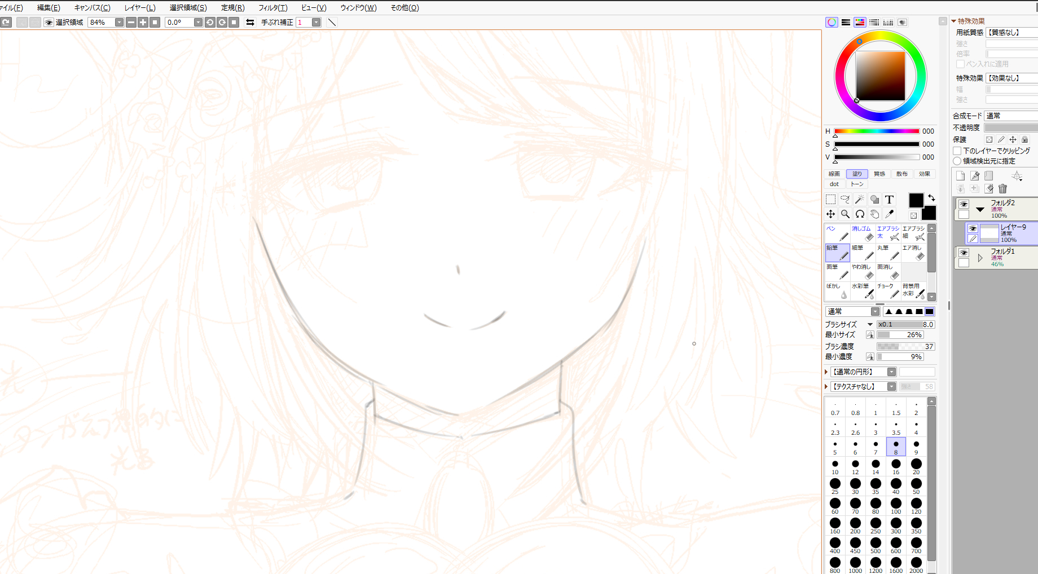The height and width of the screenshot is (574, 1038).
Task: Switch to the トーン brush tab
Action: pos(857,184)
